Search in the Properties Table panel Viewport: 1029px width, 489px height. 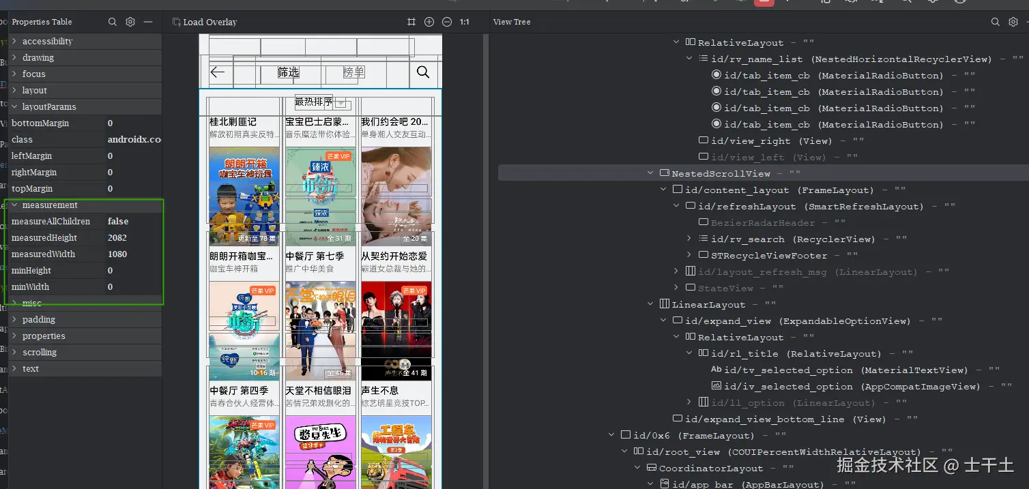pos(113,22)
